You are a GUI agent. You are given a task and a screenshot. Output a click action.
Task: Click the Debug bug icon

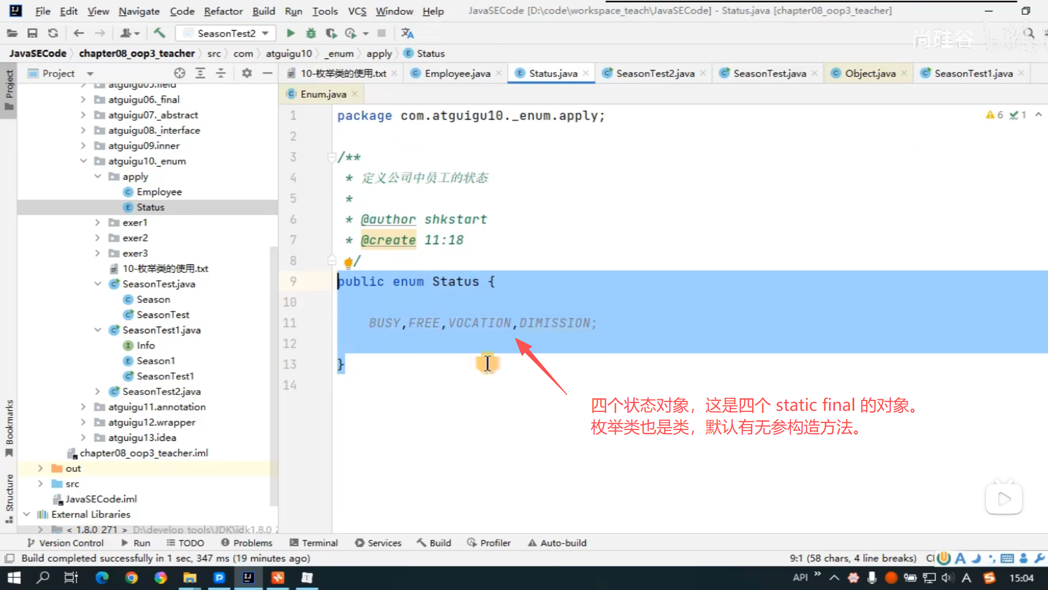point(311,33)
